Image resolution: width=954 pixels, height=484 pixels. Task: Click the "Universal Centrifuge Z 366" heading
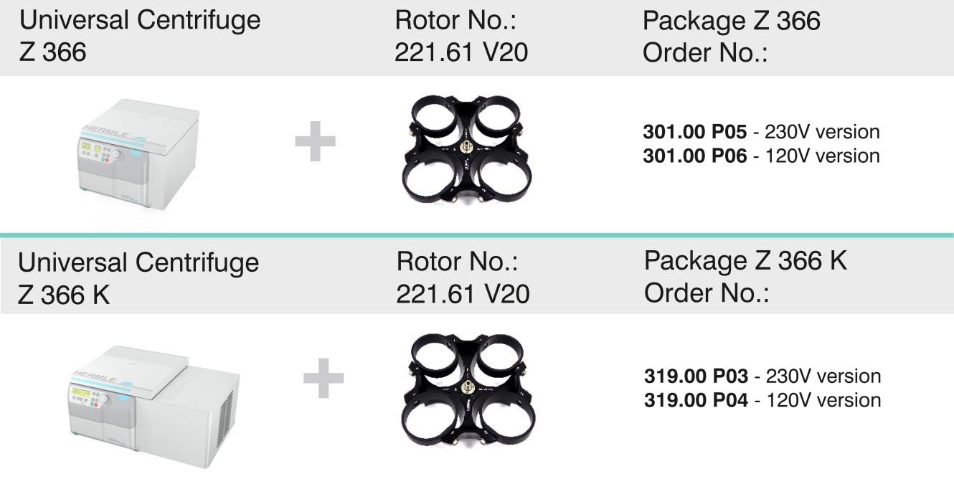click(139, 36)
